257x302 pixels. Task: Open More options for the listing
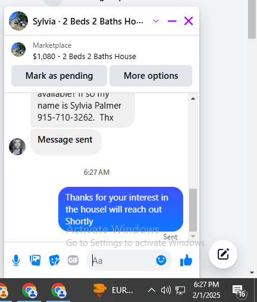tap(151, 76)
